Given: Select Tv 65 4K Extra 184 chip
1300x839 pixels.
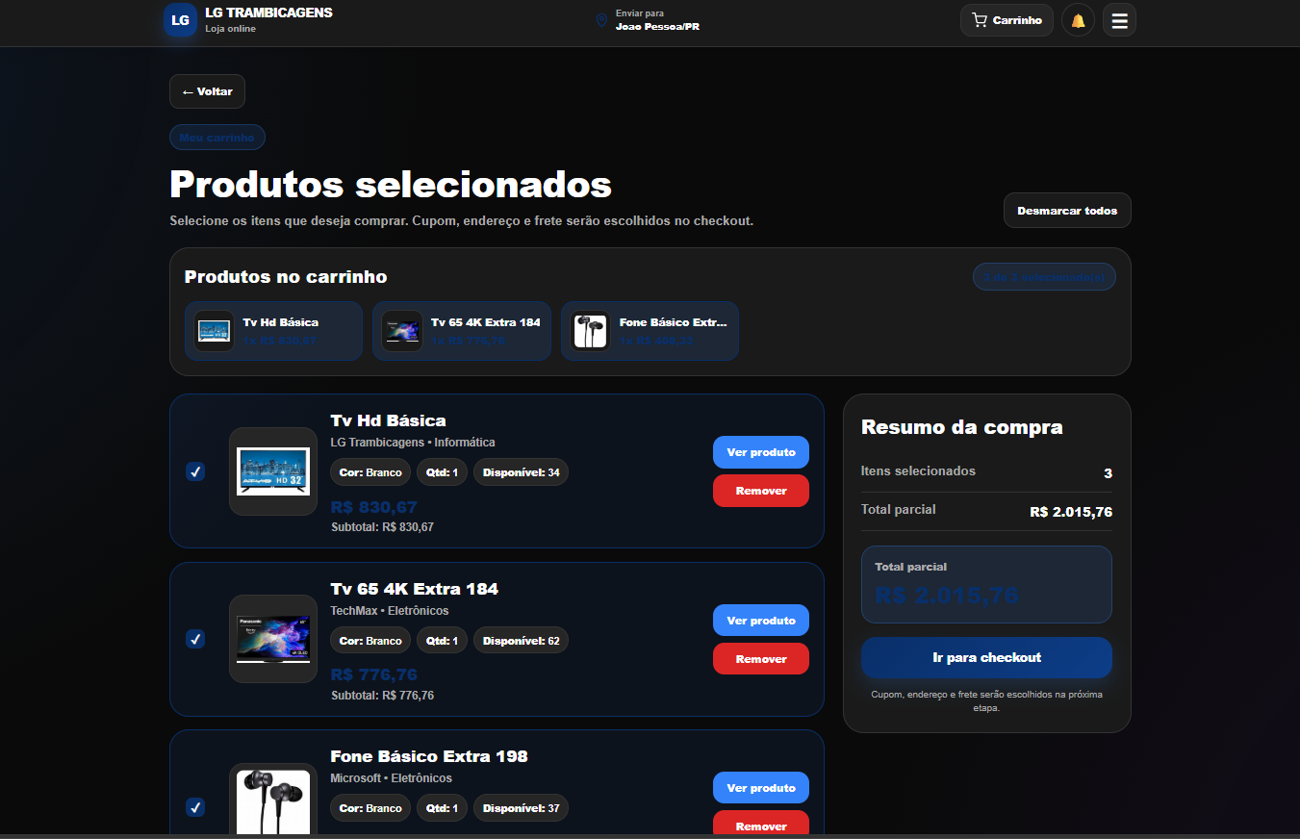Looking at the screenshot, I should click(x=462, y=331).
